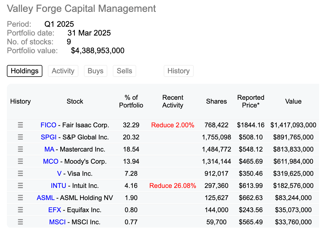The image size is (323, 232).
Task: Open the SPGI ticker link
Action: (49, 137)
